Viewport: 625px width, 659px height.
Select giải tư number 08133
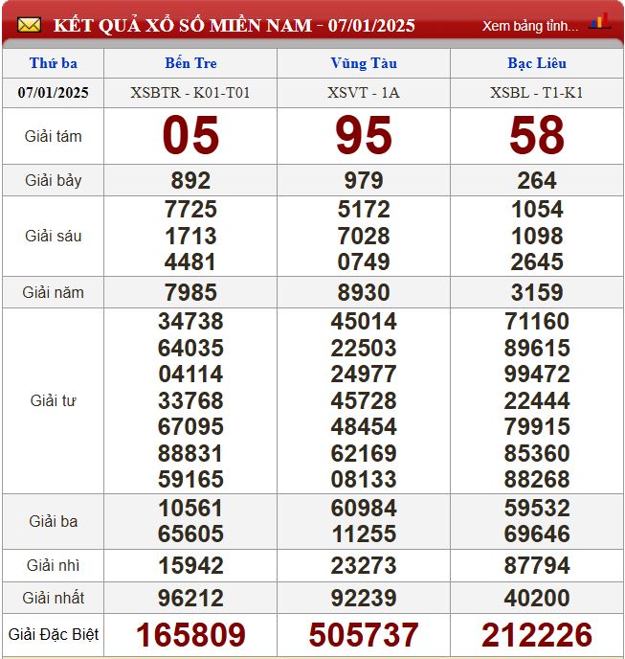click(364, 479)
